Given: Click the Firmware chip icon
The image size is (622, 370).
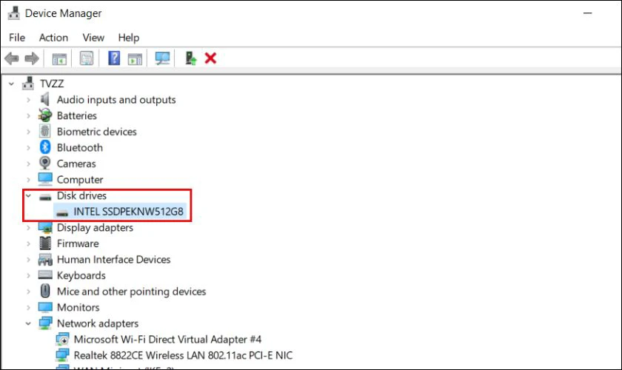Looking at the screenshot, I should [x=45, y=243].
